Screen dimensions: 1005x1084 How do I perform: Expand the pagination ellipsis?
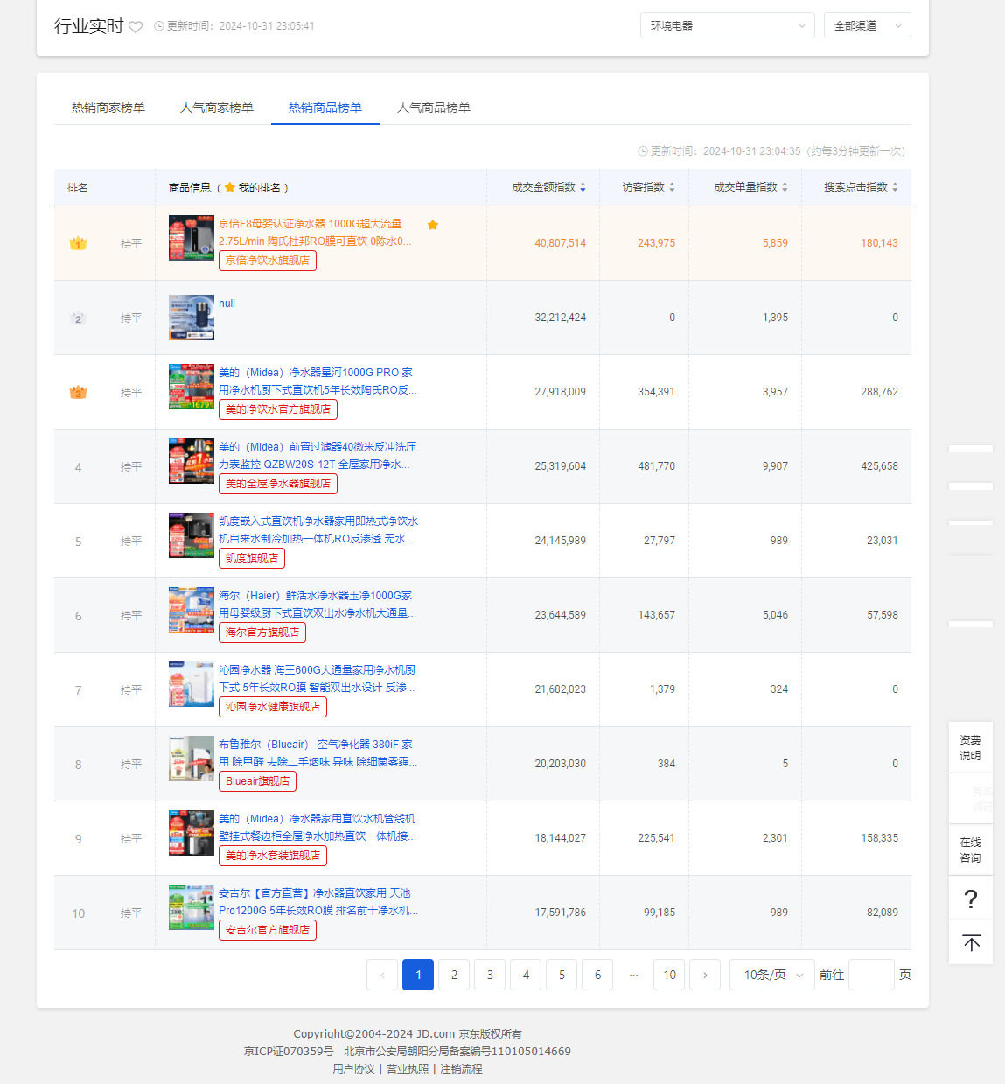pos(633,975)
